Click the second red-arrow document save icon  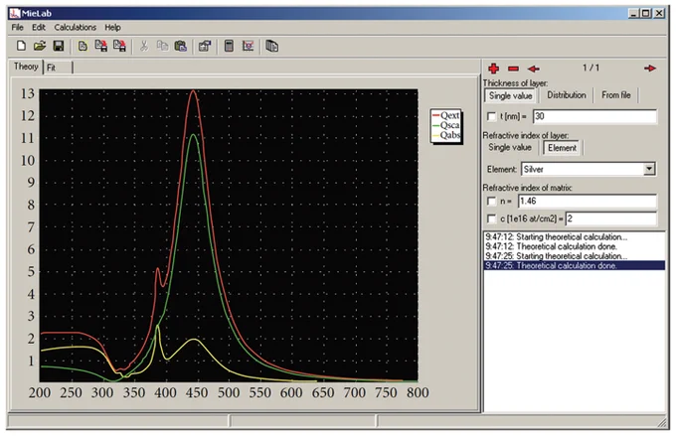coord(119,46)
